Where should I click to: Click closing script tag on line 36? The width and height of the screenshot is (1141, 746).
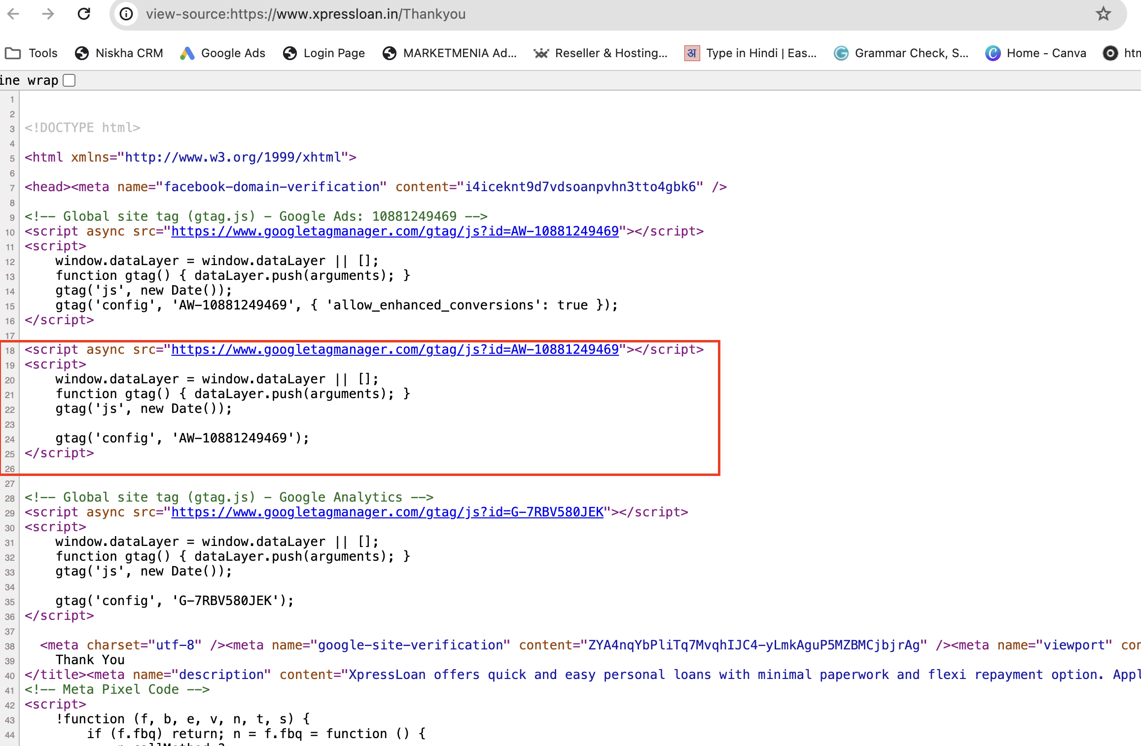[59, 615]
